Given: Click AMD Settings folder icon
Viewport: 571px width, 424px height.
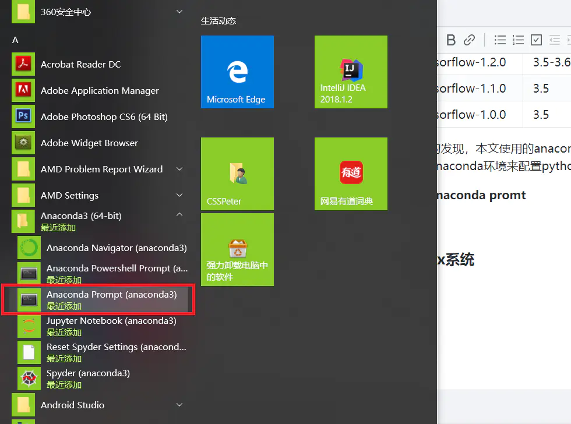Looking at the screenshot, I should point(23,195).
